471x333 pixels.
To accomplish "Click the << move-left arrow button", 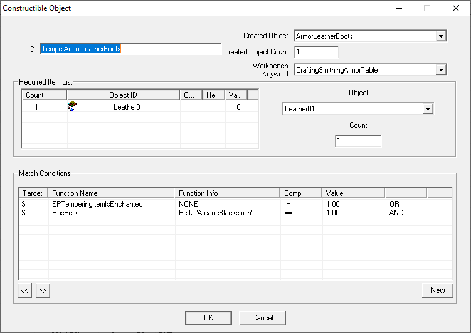I will pyautogui.click(x=26, y=290).
